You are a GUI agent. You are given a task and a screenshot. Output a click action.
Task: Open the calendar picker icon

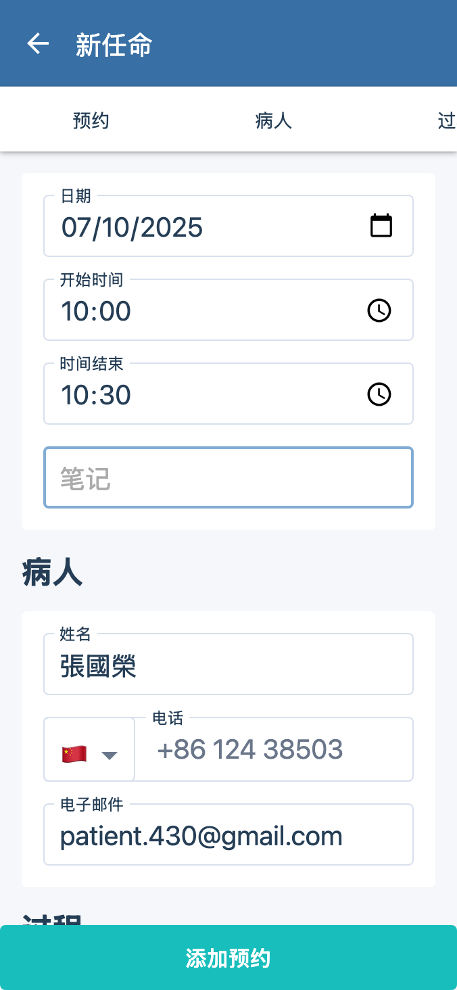pos(381,225)
